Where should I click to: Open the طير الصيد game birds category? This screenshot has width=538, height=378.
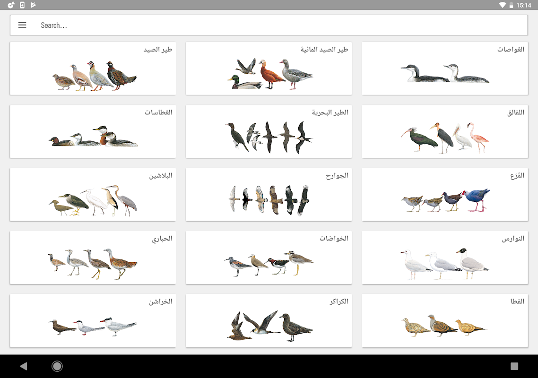tap(93, 69)
